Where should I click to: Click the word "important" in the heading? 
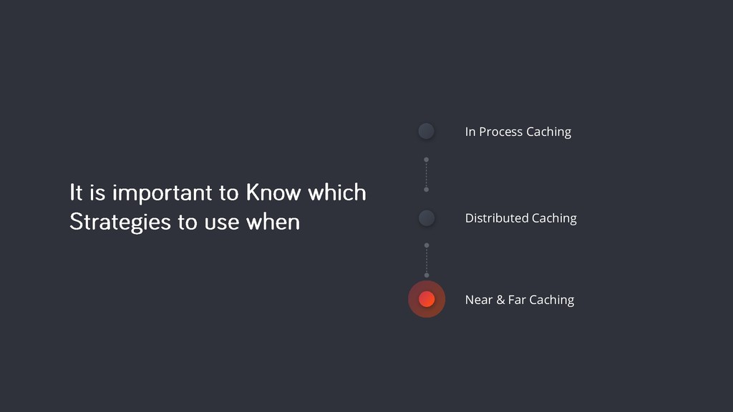(162, 193)
